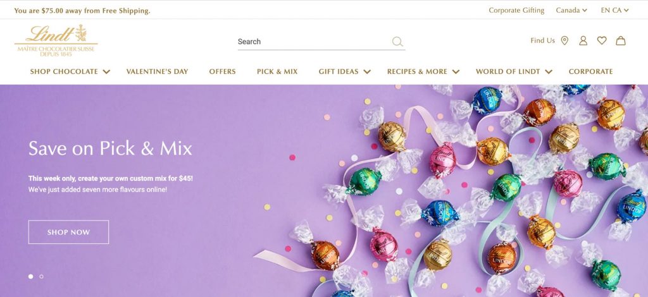Open the Find Us location pin
Image resolution: width=648 pixels, height=297 pixels.
(564, 40)
